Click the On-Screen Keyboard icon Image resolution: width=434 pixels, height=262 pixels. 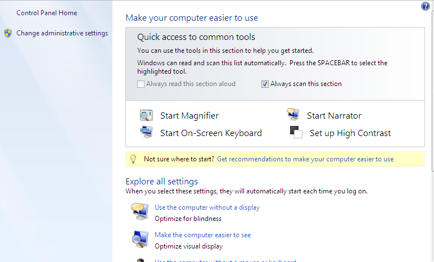tap(146, 133)
